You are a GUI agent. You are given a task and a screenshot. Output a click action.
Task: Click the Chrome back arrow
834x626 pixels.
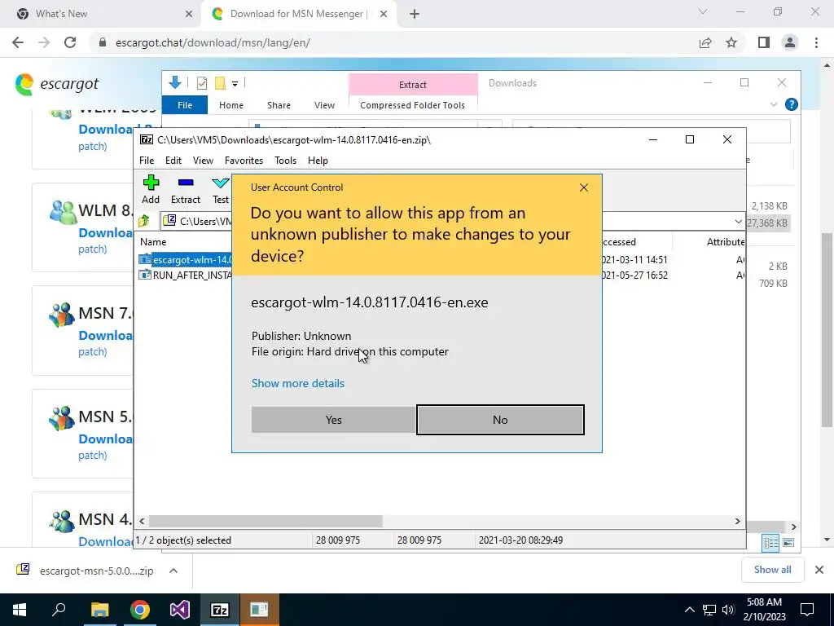tap(18, 42)
